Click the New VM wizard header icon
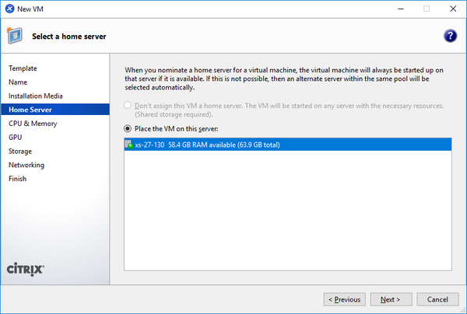 coord(15,36)
